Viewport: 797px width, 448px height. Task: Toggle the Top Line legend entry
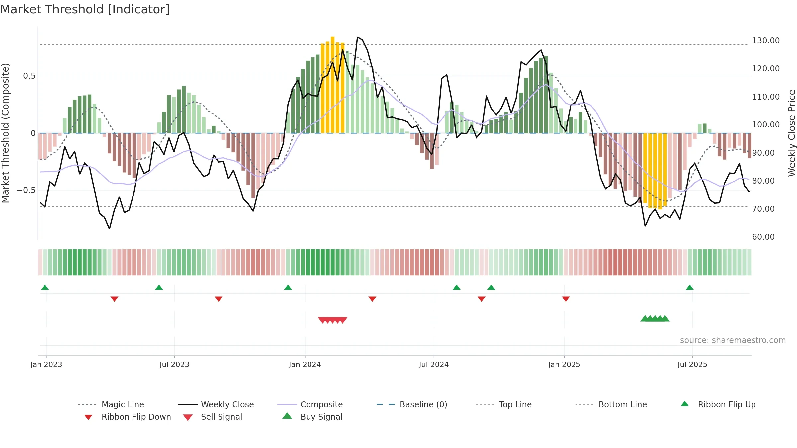tap(504, 404)
